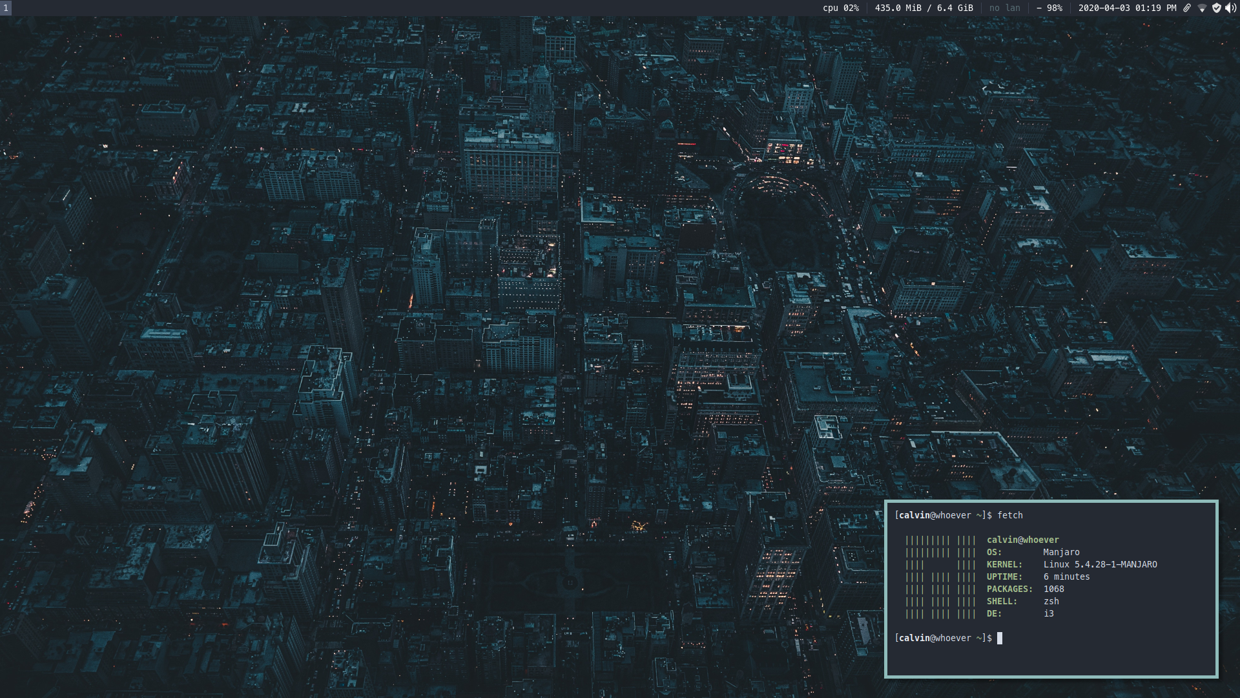Click the 'SHELL:' label in terminal
Image resolution: width=1240 pixels, height=698 pixels.
click(1002, 601)
